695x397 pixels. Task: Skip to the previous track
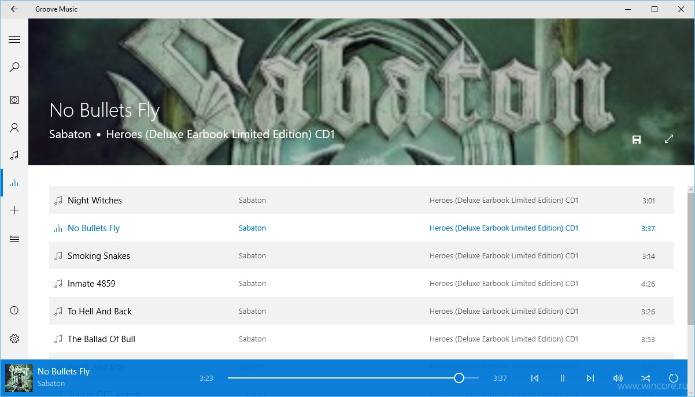535,379
